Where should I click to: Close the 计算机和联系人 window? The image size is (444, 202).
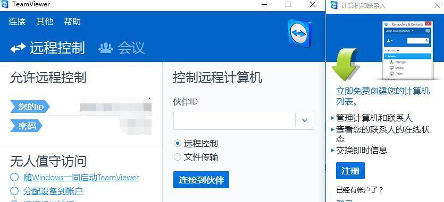[437, 5]
